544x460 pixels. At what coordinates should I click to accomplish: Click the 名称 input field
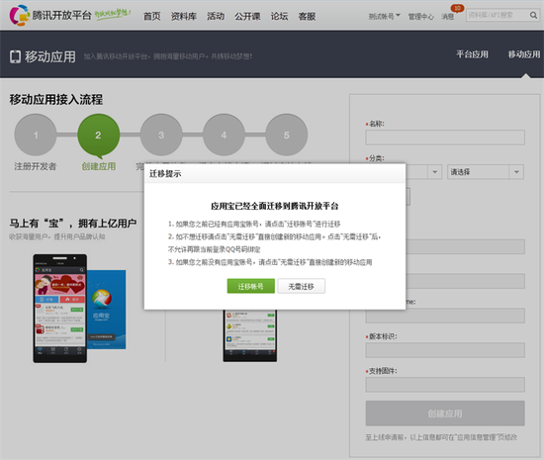[x=445, y=138]
